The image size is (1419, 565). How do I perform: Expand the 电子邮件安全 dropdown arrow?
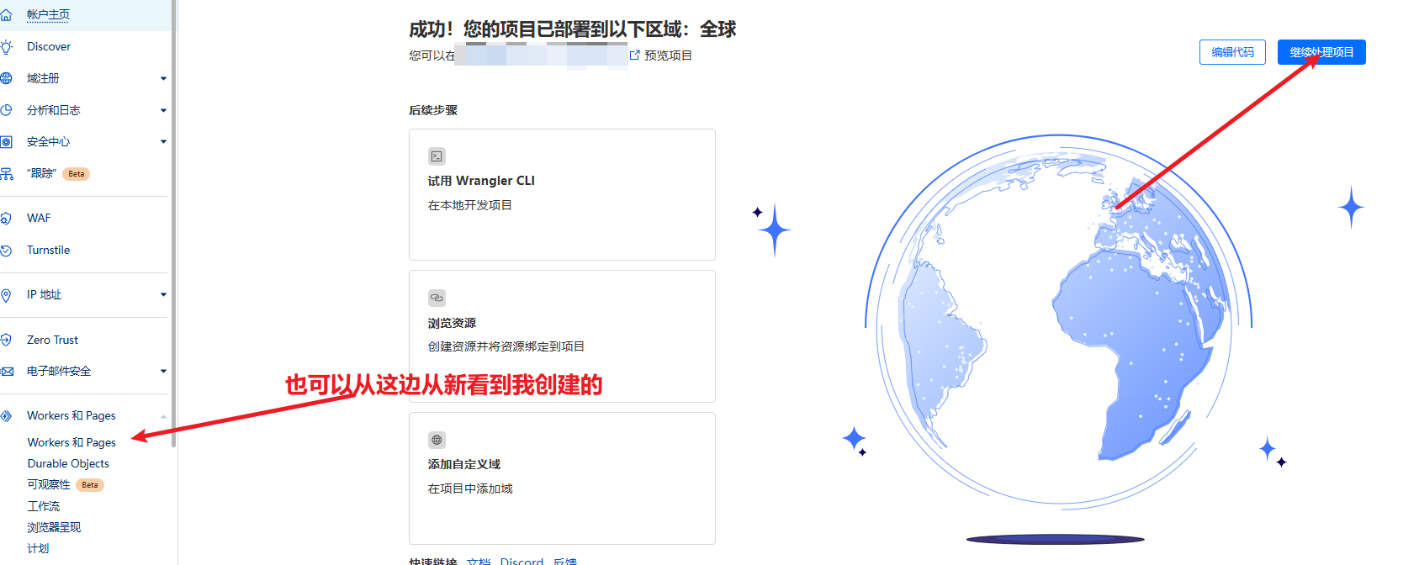click(163, 371)
